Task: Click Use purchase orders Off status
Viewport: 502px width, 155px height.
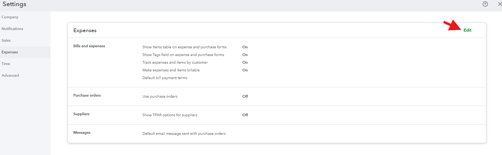Action: point(245,96)
